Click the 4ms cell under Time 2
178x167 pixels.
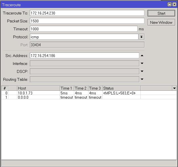coord(81,93)
